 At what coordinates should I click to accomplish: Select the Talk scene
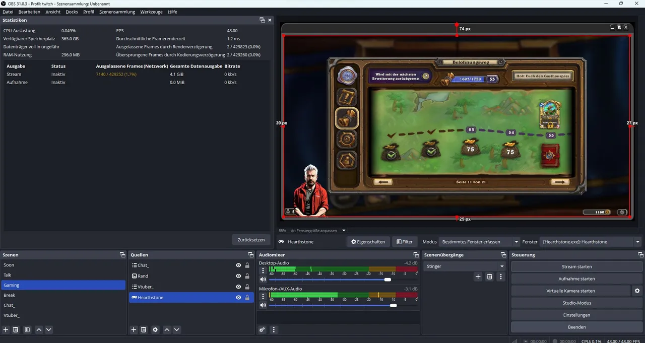click(x=63, y=275)
